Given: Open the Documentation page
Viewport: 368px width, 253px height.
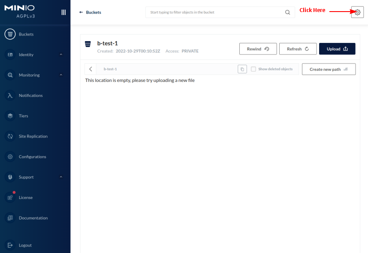Looking at the screenshot, I should click(x=9, y=218).
